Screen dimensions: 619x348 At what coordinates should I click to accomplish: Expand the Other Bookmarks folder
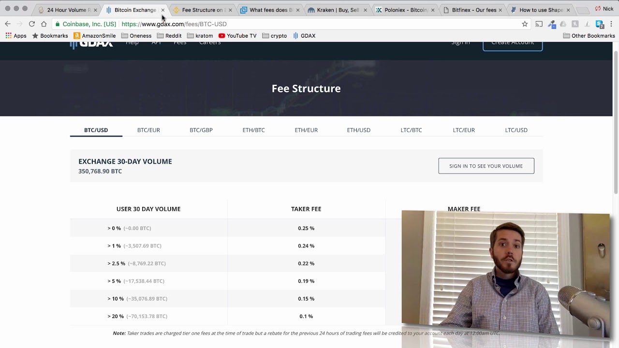coord(589,36)
